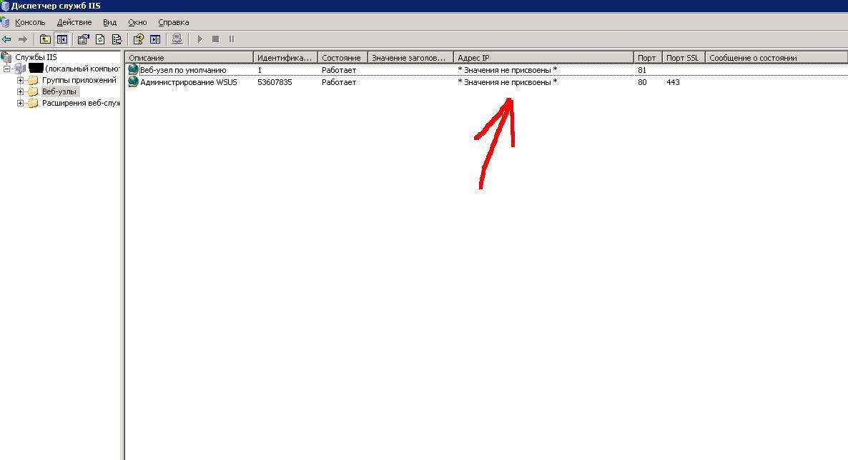Open the Справка menu
This screenshot has height=460, width=848.
(174, 22)
